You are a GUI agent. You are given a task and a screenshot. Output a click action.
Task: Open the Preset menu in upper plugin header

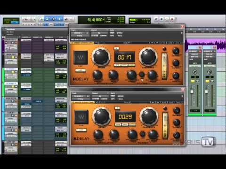[99, 33]
